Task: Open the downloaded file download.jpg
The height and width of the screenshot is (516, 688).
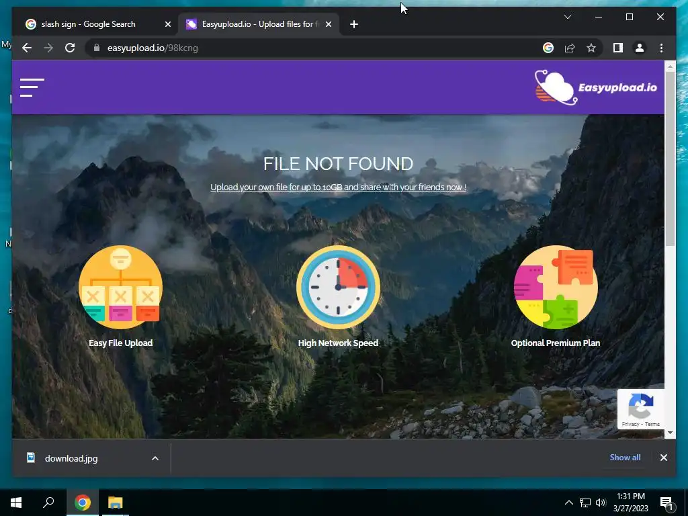Action: 71,458
